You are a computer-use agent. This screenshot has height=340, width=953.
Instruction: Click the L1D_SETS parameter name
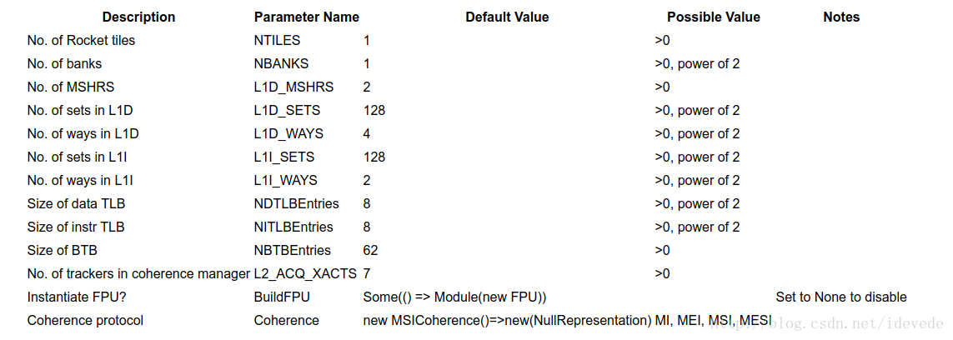click(x=287, y=111)
